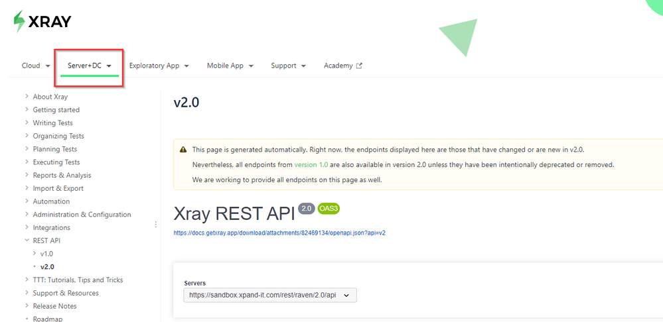Open the Roadmap page
Screen dimensions: 663x322
(x=48, y=319)
